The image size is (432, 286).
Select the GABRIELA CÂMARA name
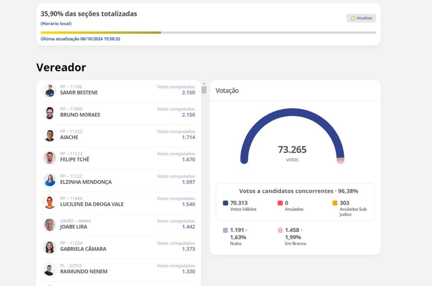[83, 249]
